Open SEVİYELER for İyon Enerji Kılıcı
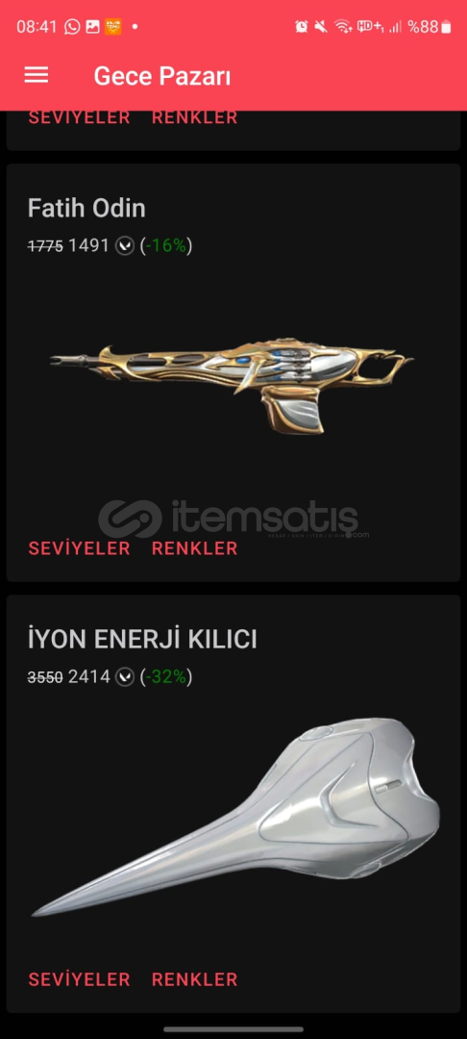The image size is (467, 1039). point(80,979)
